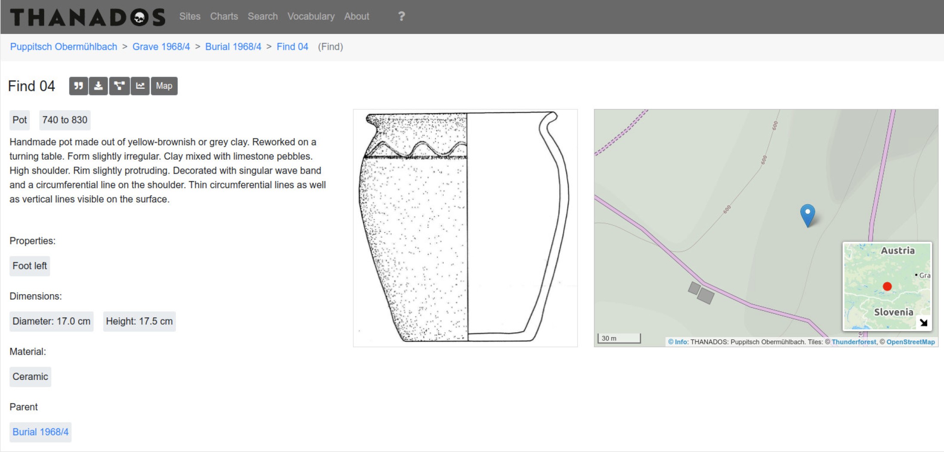Open the Sites menu

point(190,16)
